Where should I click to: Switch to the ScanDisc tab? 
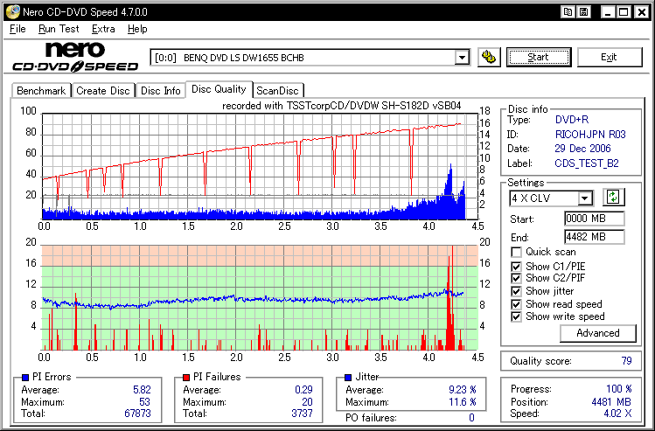278,91
